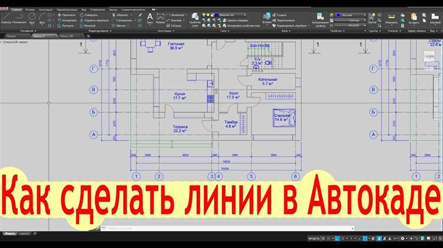
Task: Open the Обрезать dropdown arrow
Action: 131,15
